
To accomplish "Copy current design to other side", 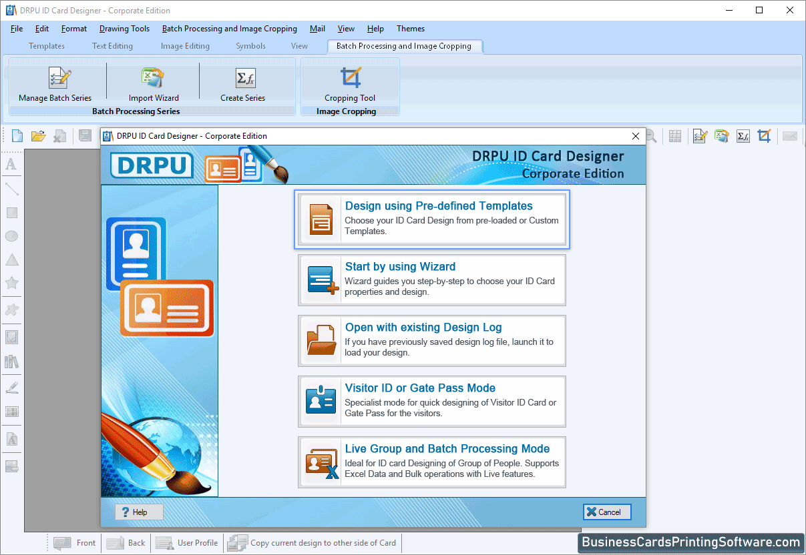I will (x=312, y=543).
